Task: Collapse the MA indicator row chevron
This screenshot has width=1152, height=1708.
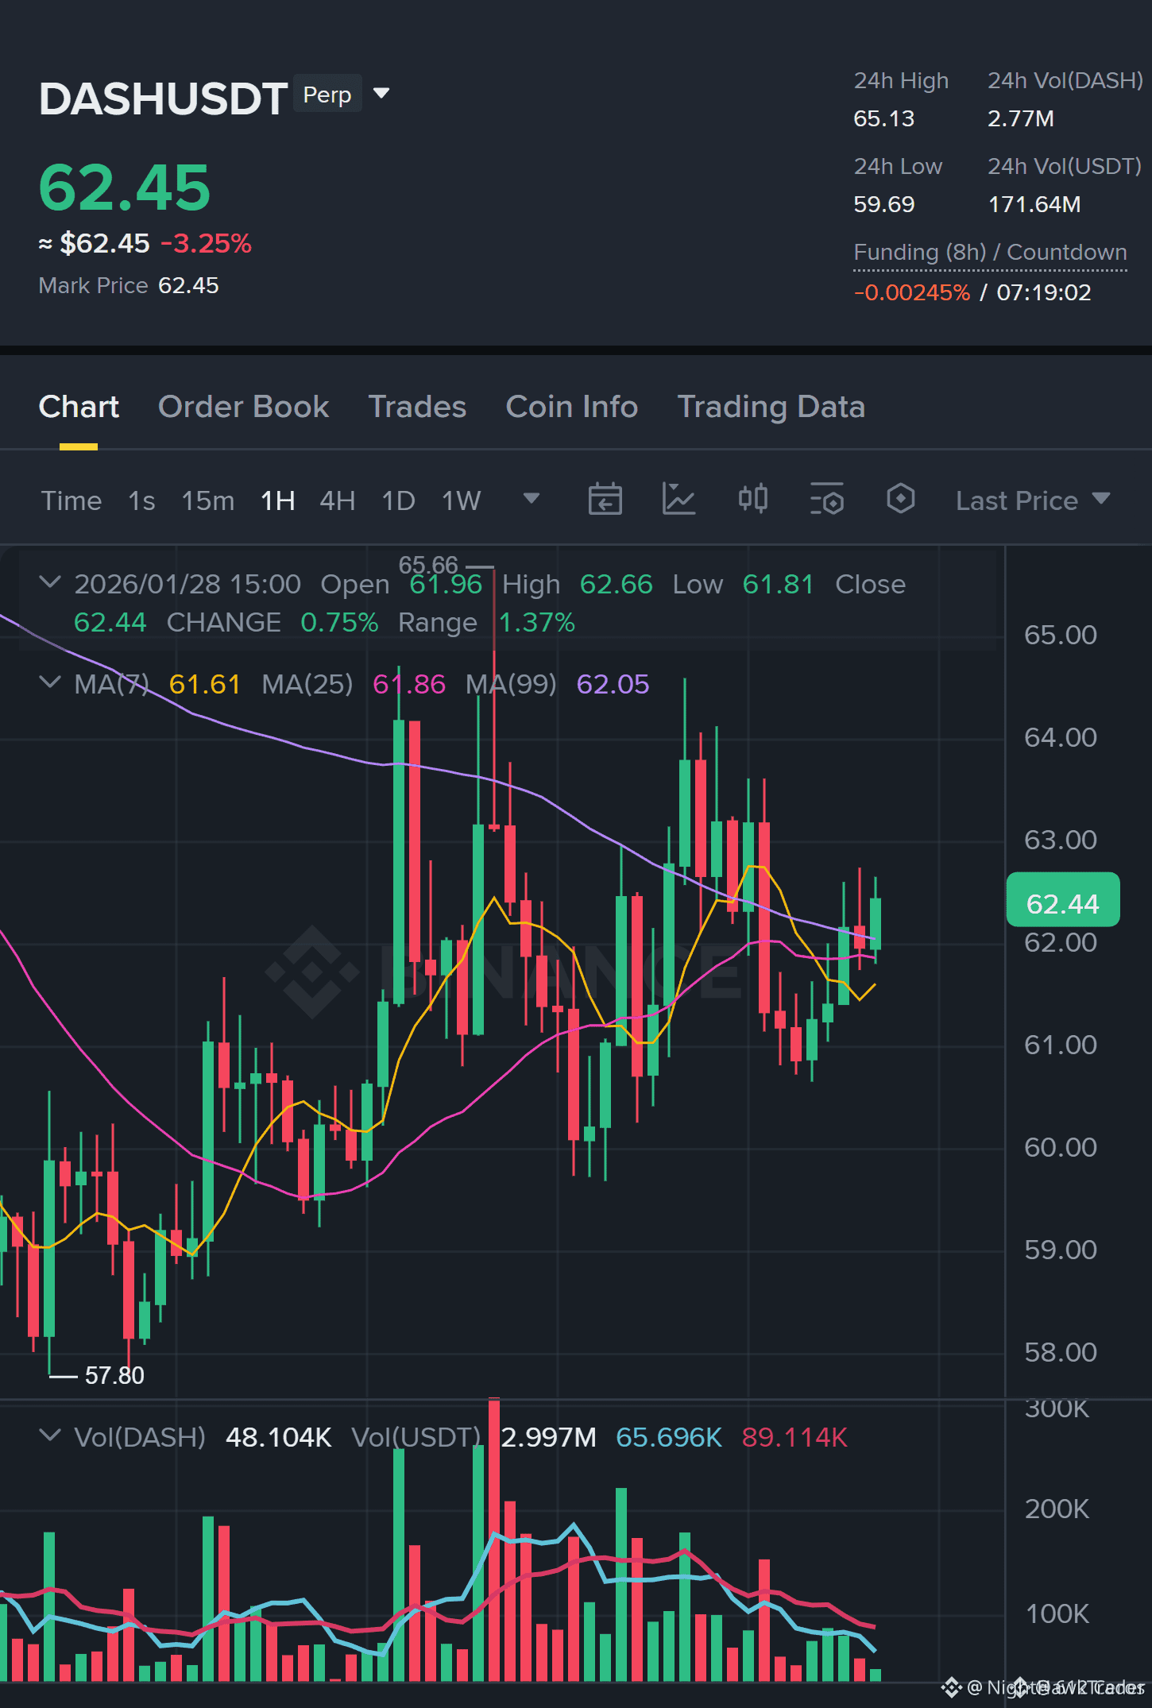Action: (x=49, y=682)
